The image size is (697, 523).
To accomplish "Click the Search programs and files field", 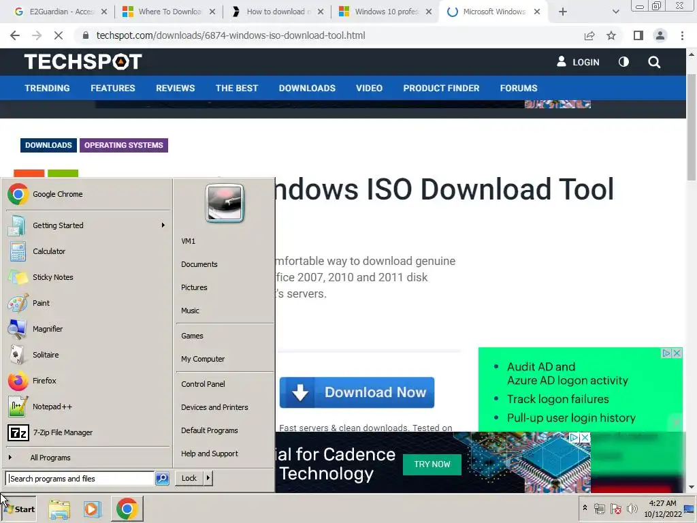I will point(80,479).
